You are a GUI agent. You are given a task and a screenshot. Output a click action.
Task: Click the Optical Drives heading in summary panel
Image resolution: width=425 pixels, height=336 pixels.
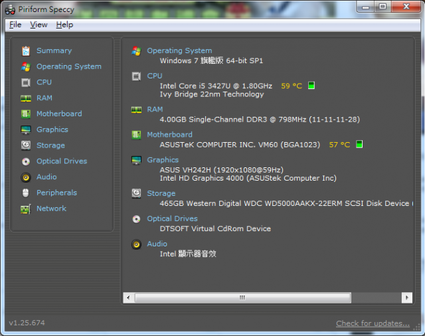point(172,218)
